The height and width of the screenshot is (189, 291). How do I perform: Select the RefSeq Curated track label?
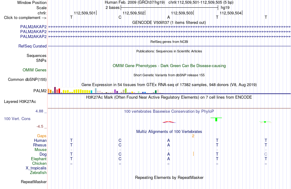coord(32,46)
